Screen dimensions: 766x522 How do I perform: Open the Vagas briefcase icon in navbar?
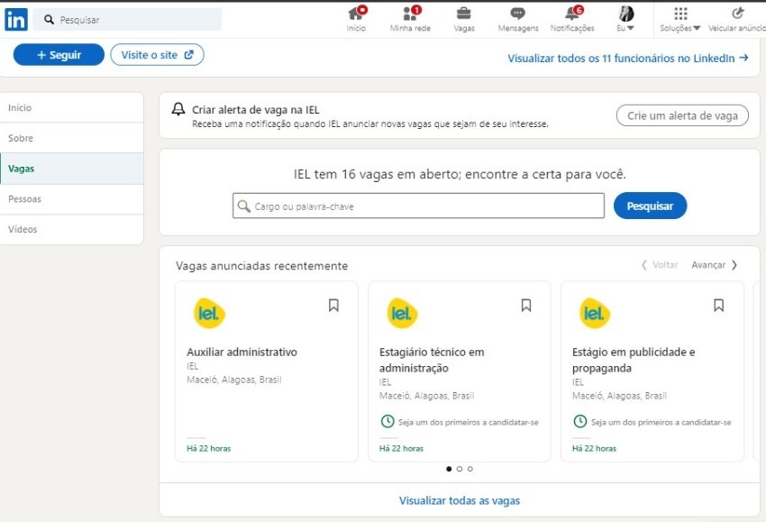[x=463, y=14]
